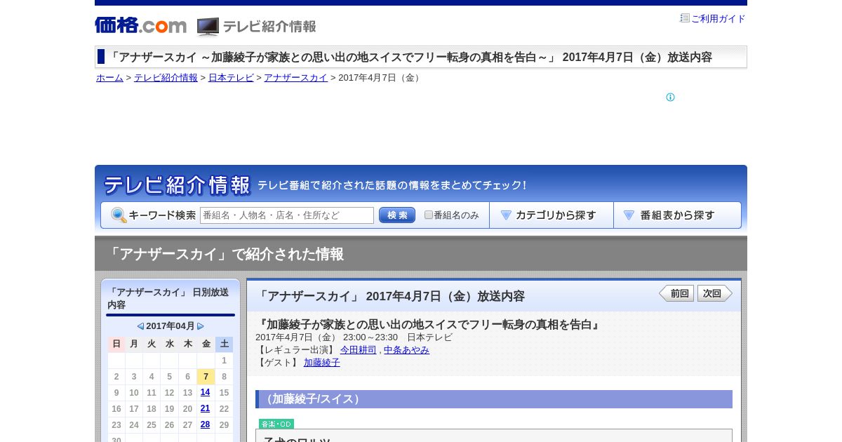Select calendar date 21
The width and height of the screenshot is (842, 442).
[205, 409]
